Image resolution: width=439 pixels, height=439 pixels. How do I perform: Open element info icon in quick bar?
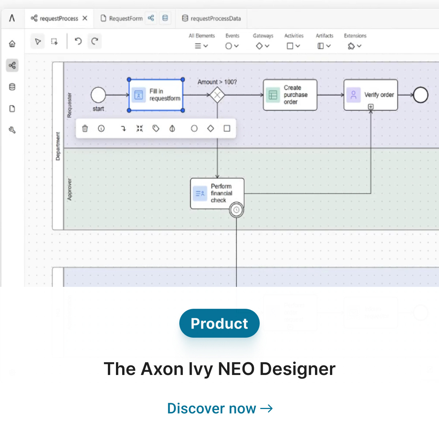(x=101, y=128)
